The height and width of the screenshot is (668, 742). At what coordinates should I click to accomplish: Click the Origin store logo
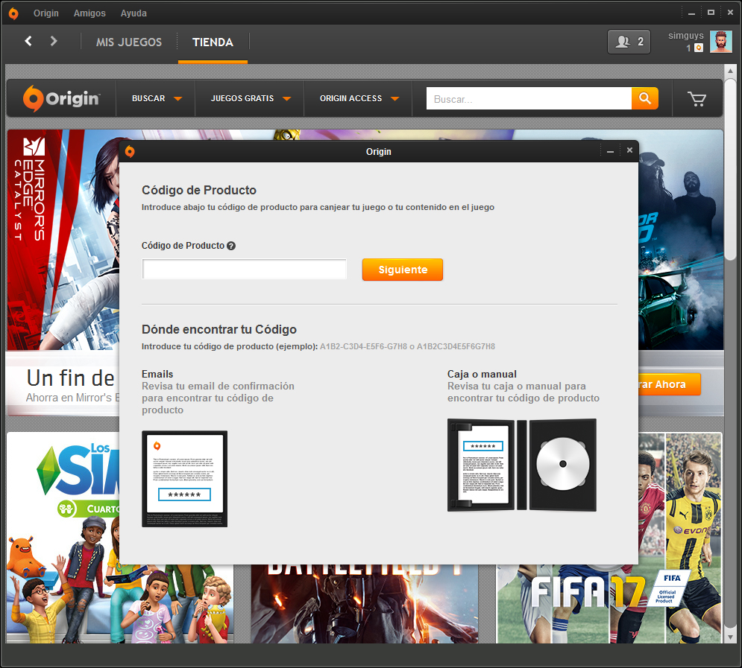pyautogui.click(x=61, y=98)
